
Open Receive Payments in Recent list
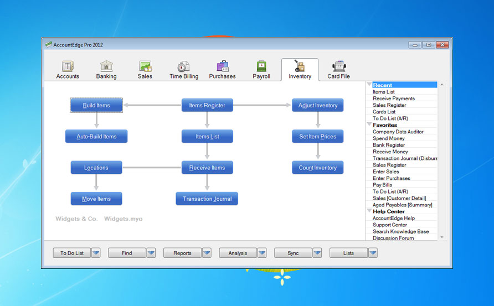[x=394, y=98]
